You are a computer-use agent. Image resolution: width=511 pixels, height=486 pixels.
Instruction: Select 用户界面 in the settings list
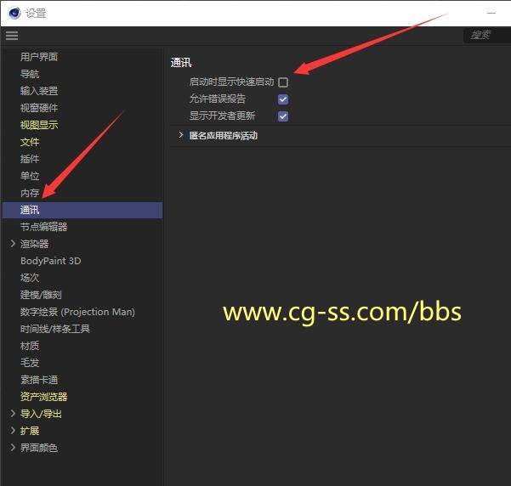click(39, 57)
